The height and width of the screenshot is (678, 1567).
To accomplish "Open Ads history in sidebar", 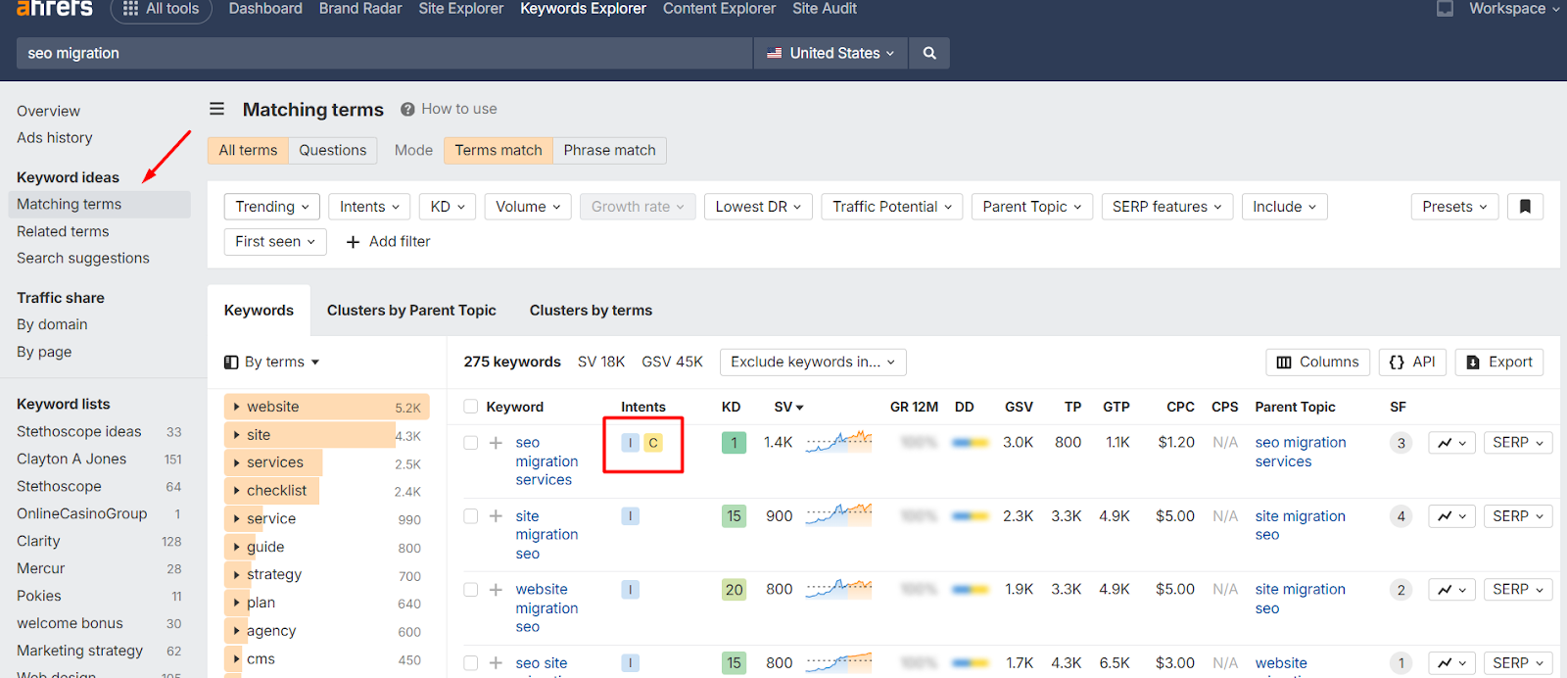I will pyautogui.click(x=55, y=138).
